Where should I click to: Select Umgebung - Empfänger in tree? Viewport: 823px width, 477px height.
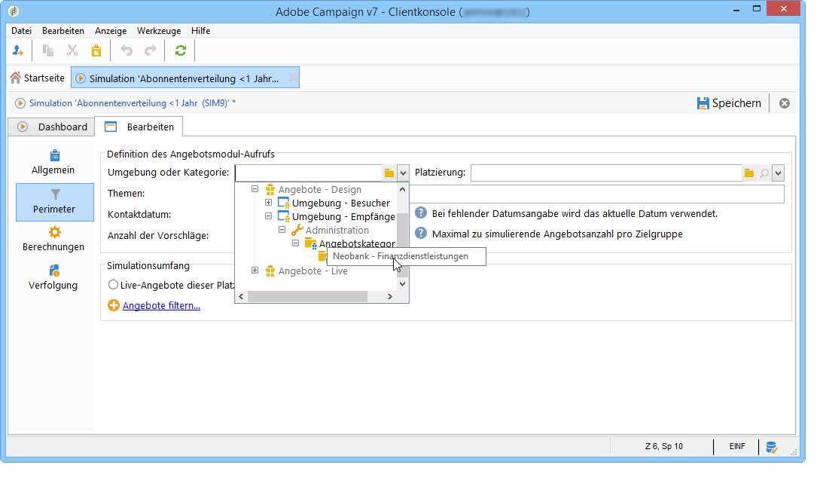point(343,217)
